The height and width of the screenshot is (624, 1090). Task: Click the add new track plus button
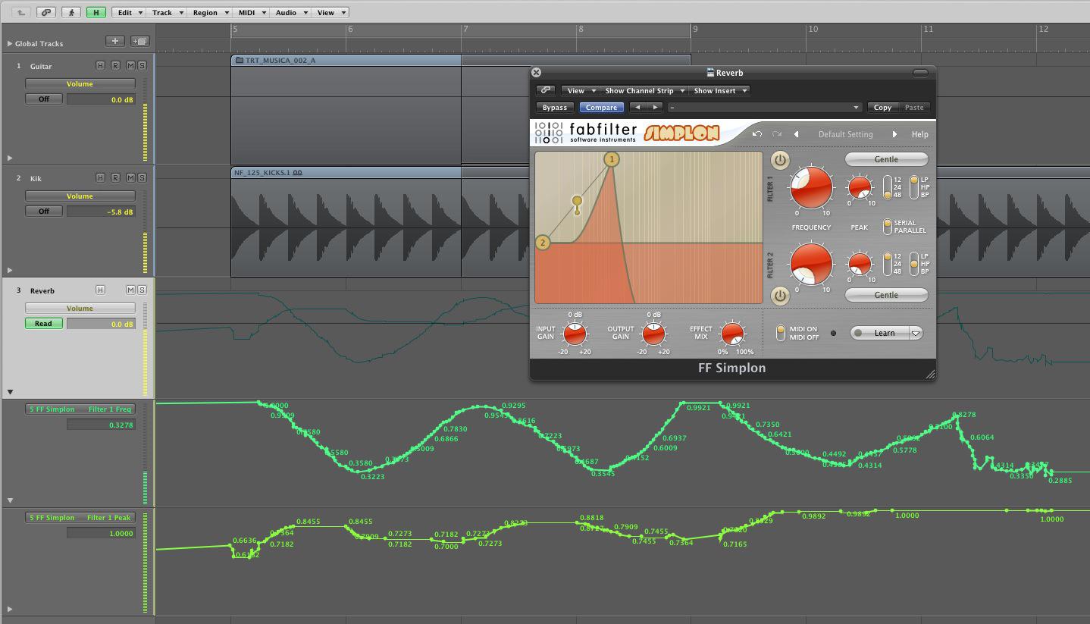(115, 41)
